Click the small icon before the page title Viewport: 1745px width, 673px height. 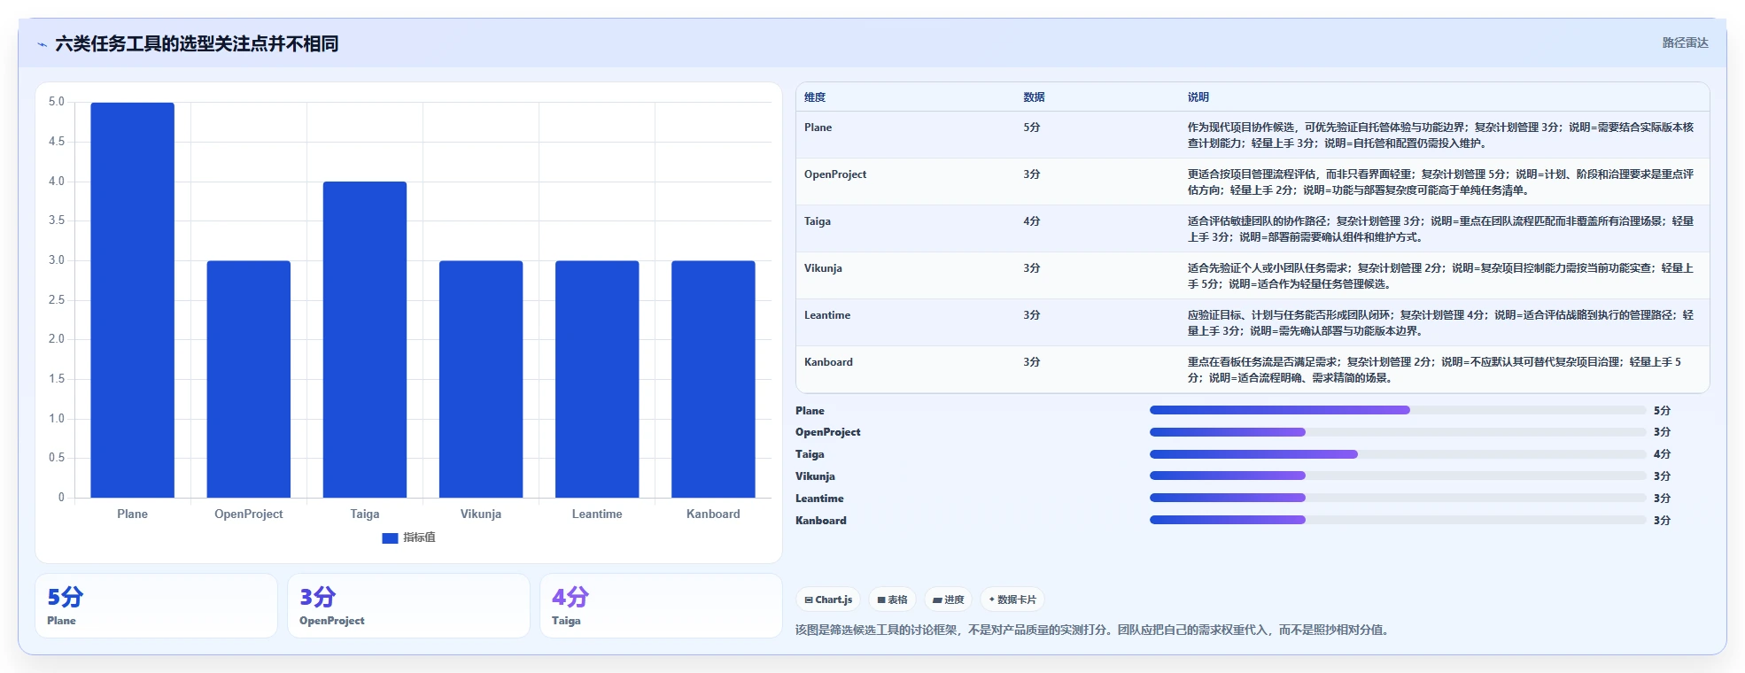coord(42,44)
